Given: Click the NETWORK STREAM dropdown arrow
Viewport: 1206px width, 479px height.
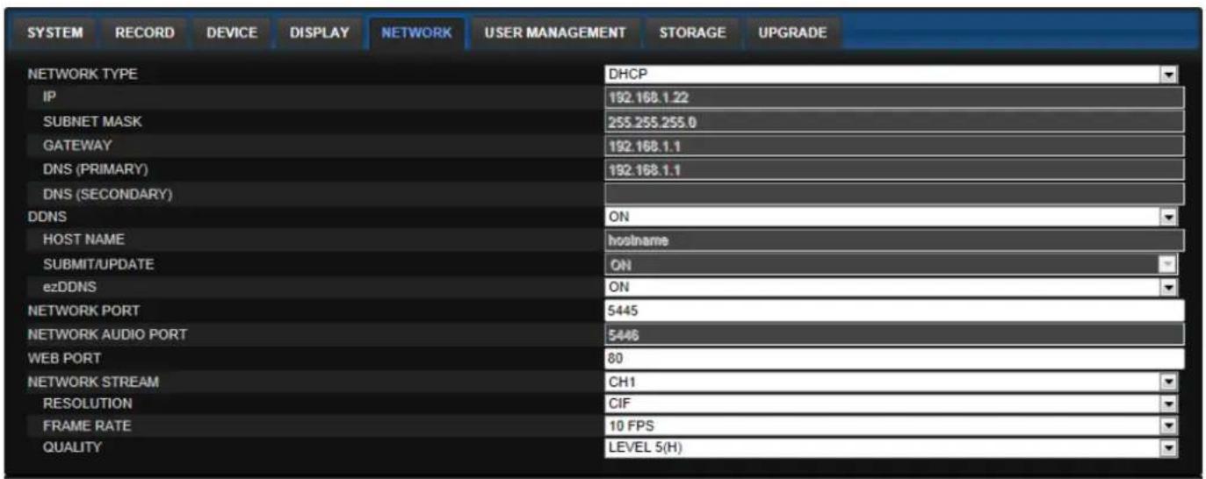Looking at the screenshot, I should pyautogui.click(x=1168, y=382).
